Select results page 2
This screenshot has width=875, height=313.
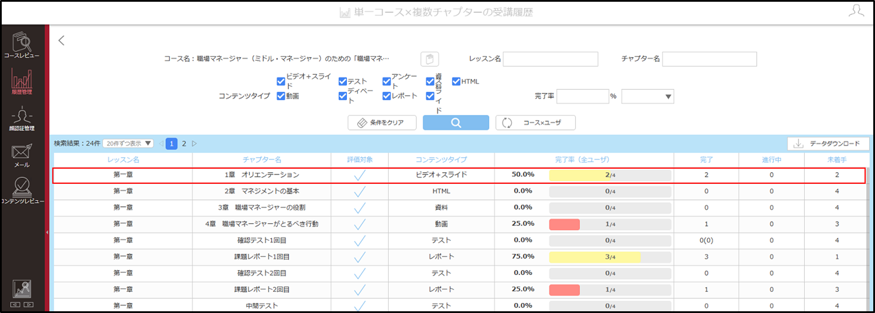(x=184, y=144)
